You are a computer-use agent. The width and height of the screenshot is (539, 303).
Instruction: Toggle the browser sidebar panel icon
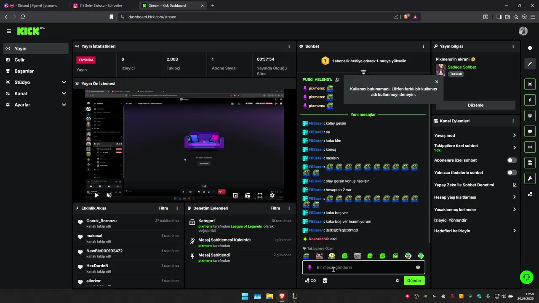click(499, 17)
